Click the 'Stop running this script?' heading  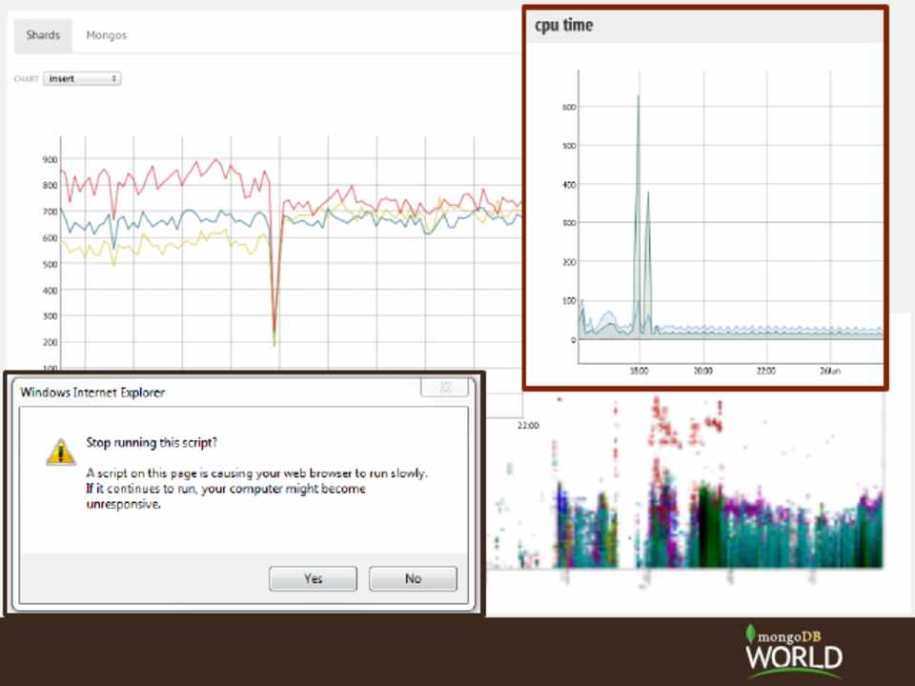tap(152, 442)
